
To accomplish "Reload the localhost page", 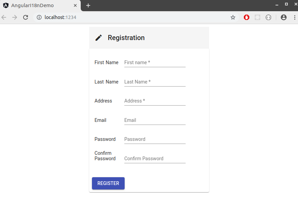I will (x=26, y=17).
